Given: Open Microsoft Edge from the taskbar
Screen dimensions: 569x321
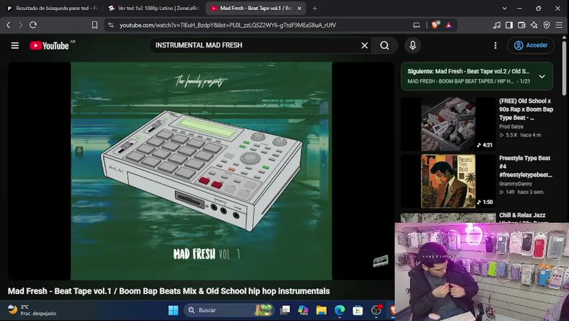Looking at the screenshot, I should tap(340, 310).
